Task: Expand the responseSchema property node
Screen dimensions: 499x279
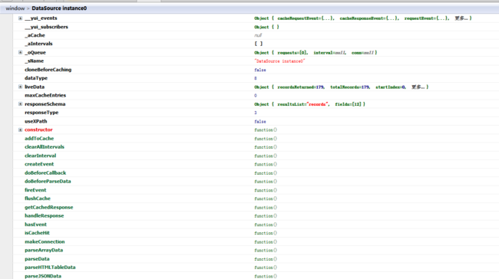Action: click(20, 104)
